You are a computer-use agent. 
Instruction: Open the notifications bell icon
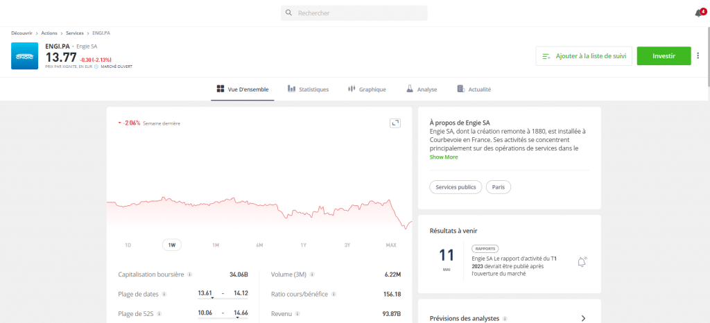coord(698,13)
